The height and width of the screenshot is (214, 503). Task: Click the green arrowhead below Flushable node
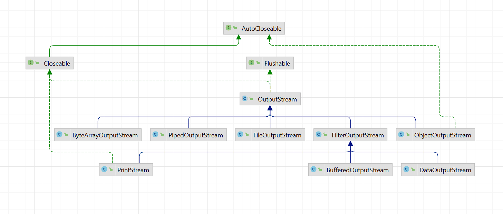point(270,72)
